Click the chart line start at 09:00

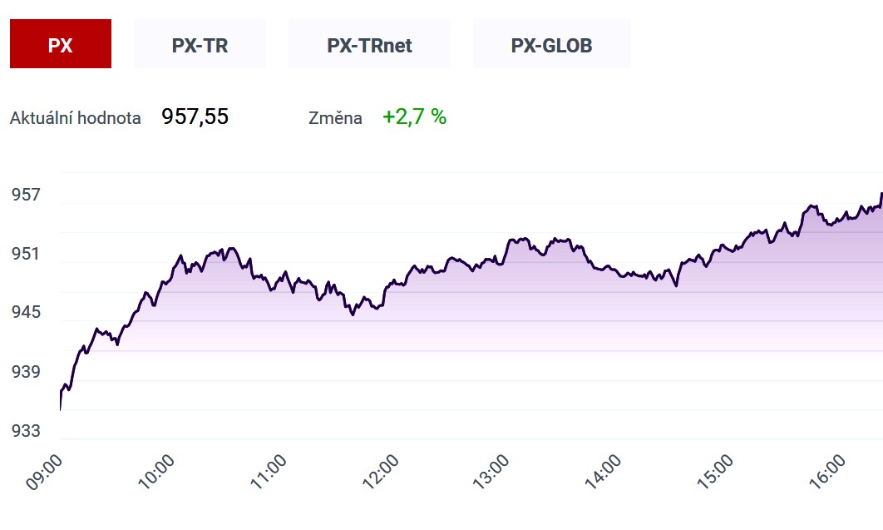(x=60, y=409)
